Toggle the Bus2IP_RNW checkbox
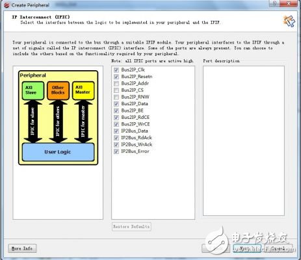The width and height of the screenshot is (301, 260). tap(116, 97)
